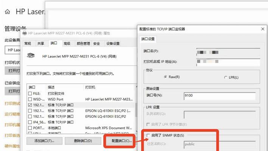Open the 安全 tab
The height and width of the screenshot is (151, 268).
tap(96, 43)
